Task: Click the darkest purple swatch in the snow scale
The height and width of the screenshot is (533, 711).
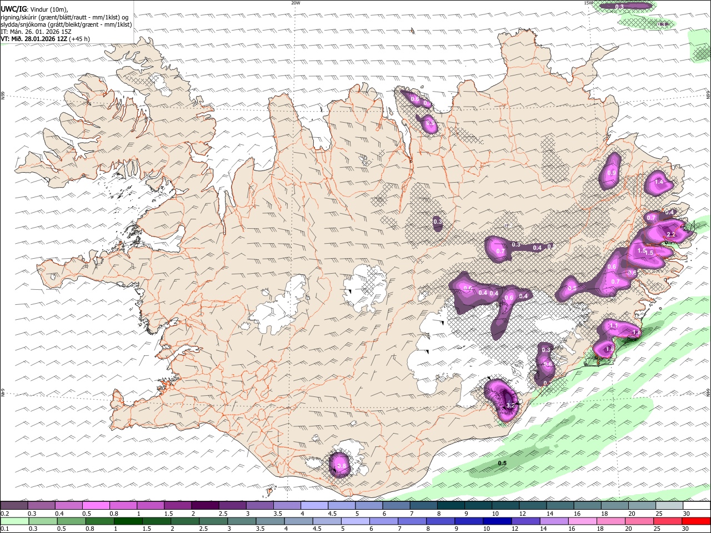Action: 205,505
